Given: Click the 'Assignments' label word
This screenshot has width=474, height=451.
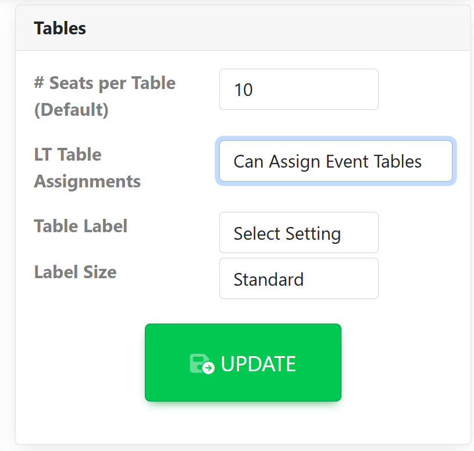Looking at the screenshot, I should pos(87,181).
